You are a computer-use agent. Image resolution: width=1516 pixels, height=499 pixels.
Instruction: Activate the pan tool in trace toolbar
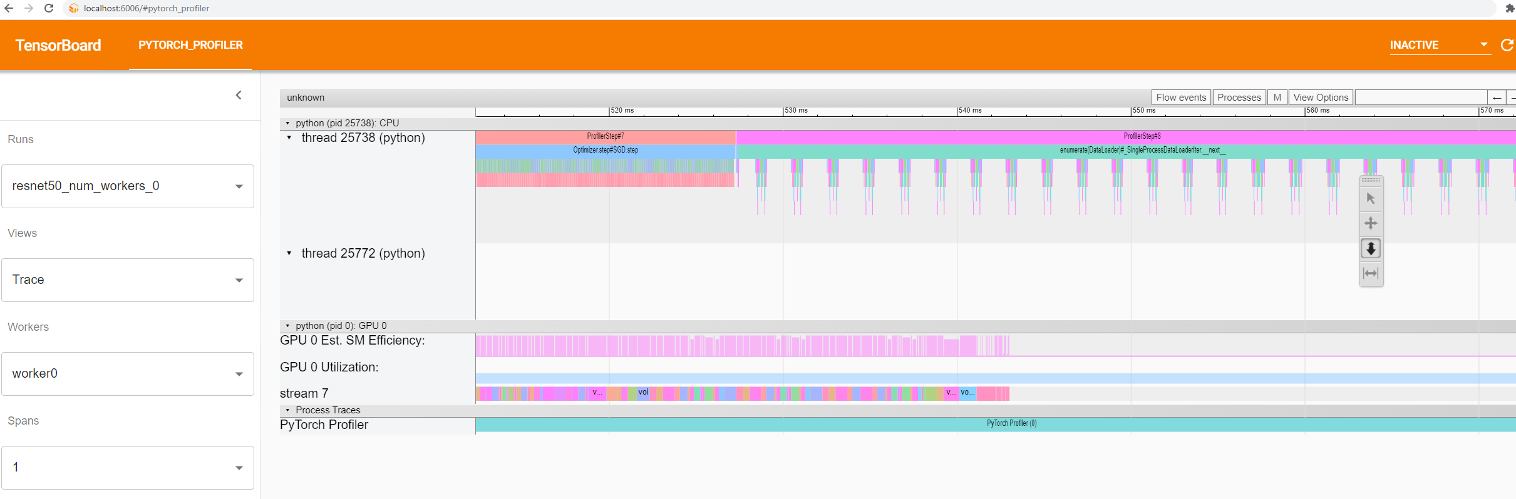click(x=1371, y=223)
